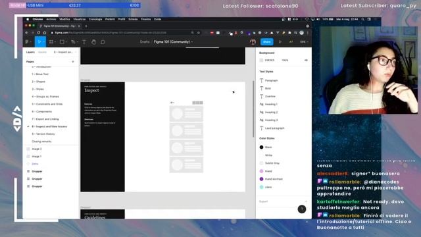Click the blue Share button
This screenshot has height=237, width=421.
(x=267, y=42)
